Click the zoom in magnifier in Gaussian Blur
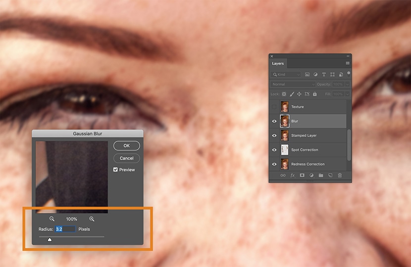 (92, 219)
